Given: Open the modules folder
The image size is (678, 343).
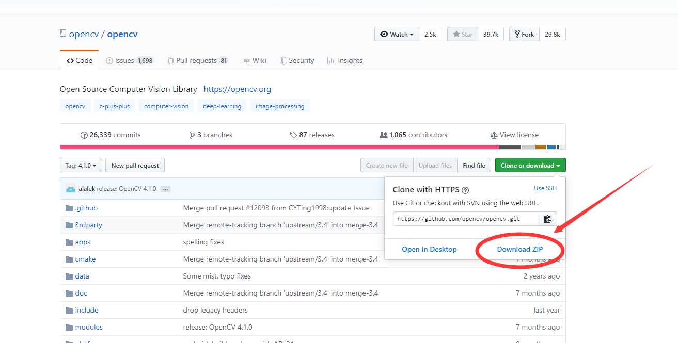Looking at the screenshot, I should pyautogui.click(x=89, y=327).
